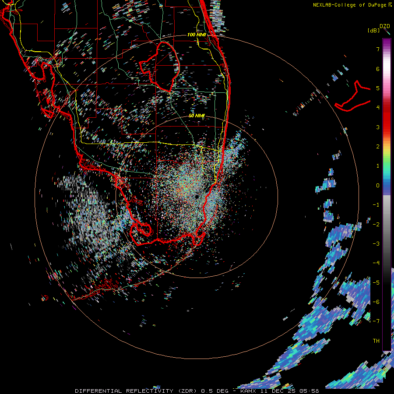This screenshot has width=394, height=394.
Task: Click the 100 NMI range ring label
Action: point(197,35)
